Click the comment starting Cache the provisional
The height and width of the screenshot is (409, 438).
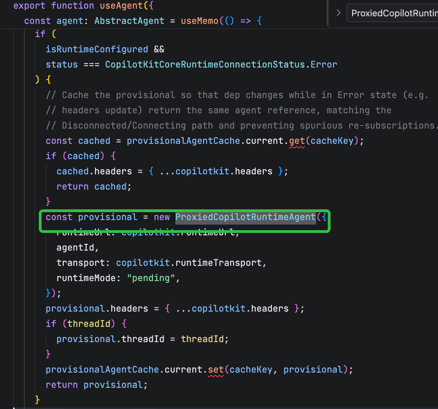coord(237,95)
